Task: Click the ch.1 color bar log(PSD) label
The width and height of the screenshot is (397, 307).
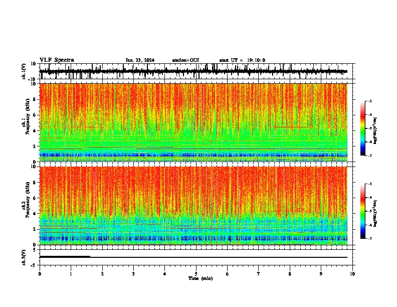Action: [375, 130]
